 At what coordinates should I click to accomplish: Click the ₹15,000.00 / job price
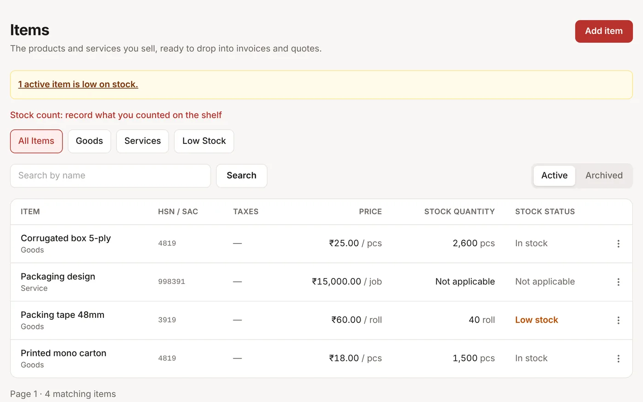click(x=347, y=282)
